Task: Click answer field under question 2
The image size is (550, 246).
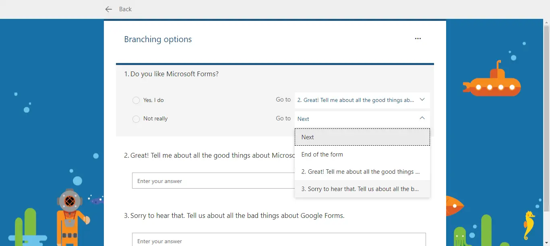Action: [213, 181]
